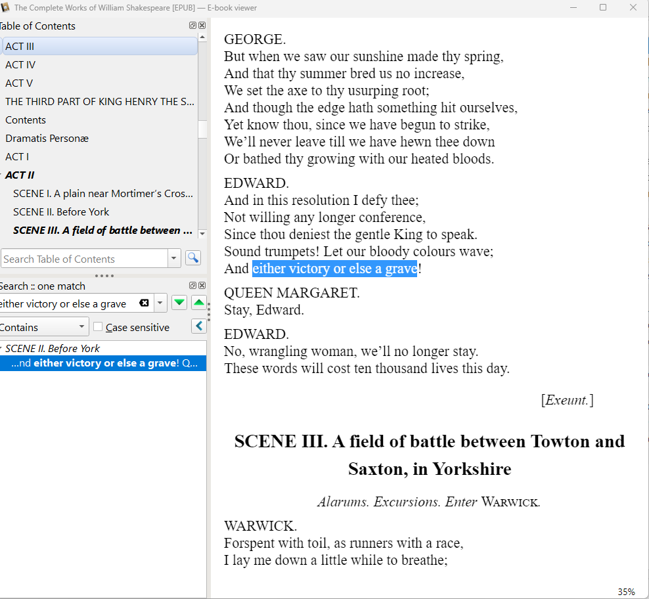The image size is (649, 599).
Task: Click the [Exeunt.] stage direction
Action: 567,400
